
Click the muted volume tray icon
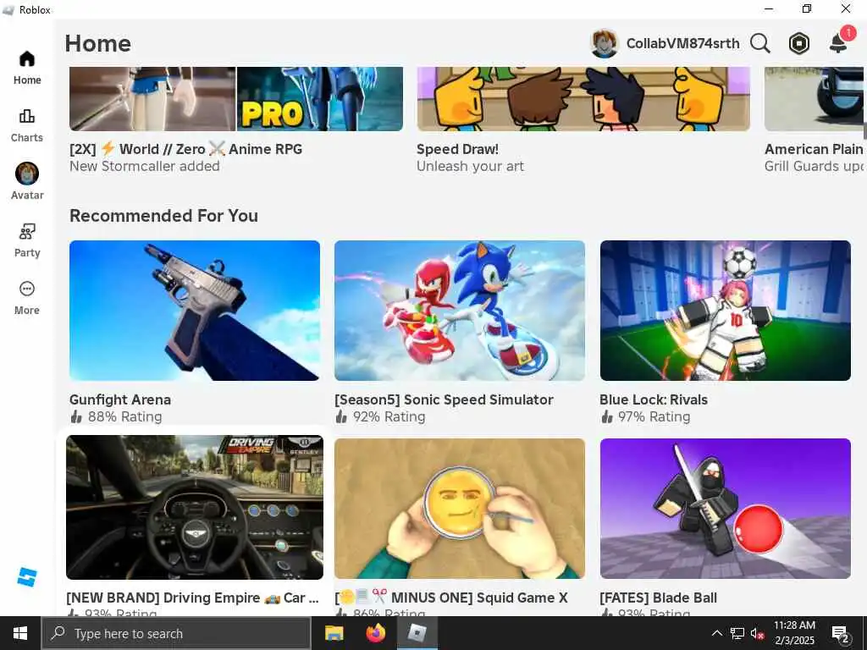(757, 633)
